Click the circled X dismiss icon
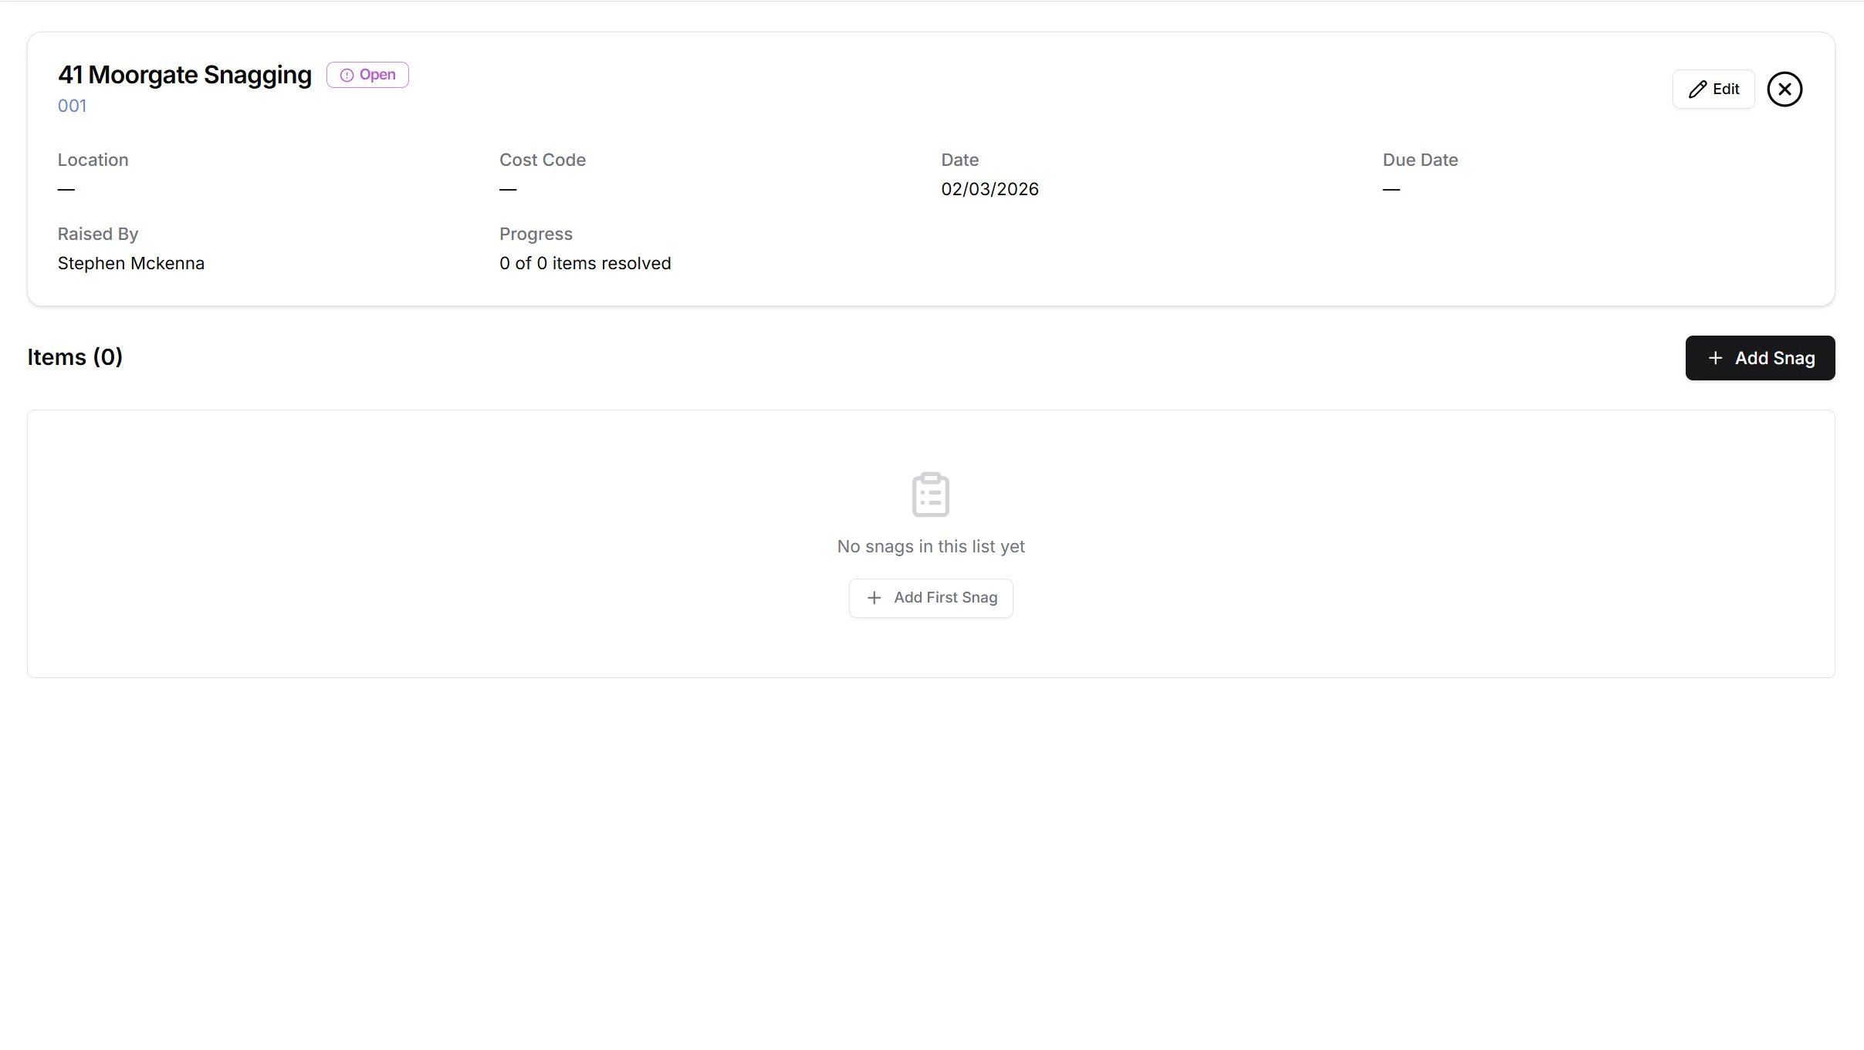The image size is (1864, 1050). click(x=1784, y=89)
